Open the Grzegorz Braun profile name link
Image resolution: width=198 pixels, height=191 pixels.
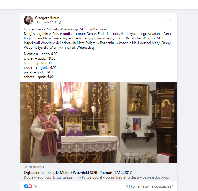pos(47,18)
